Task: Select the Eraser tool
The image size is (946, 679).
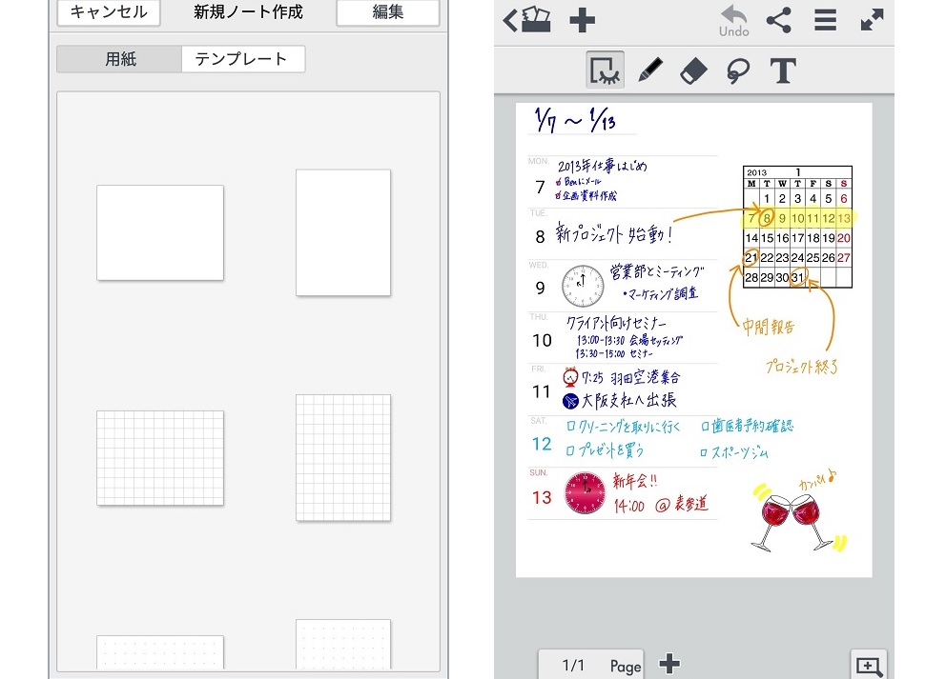Action: [x=694, y=70]
